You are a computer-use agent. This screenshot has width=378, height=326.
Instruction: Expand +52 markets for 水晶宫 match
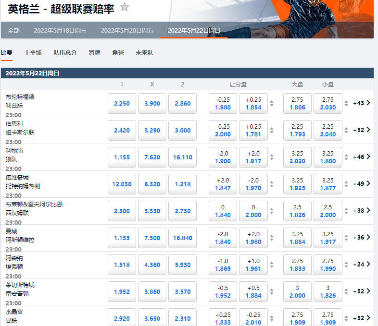[362, 318]
